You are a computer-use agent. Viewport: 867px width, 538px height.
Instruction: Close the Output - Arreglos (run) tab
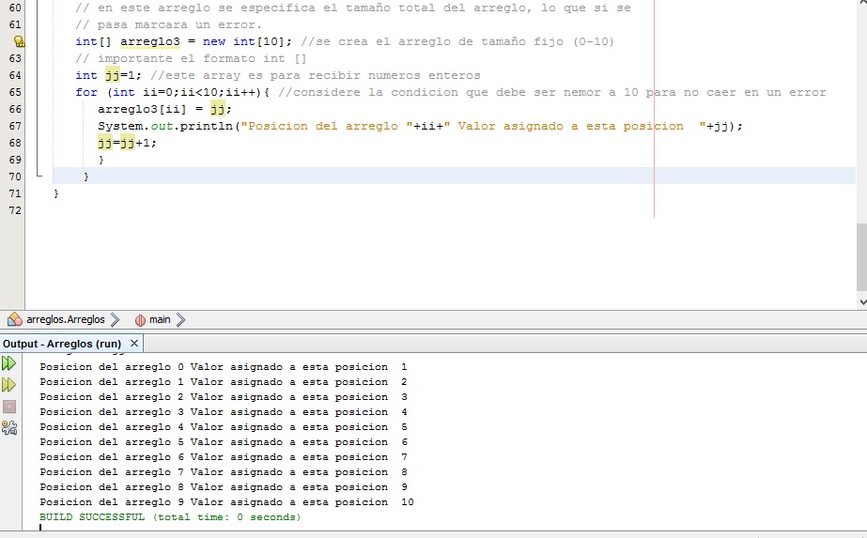pyautogui.click(x=134, y=344)
